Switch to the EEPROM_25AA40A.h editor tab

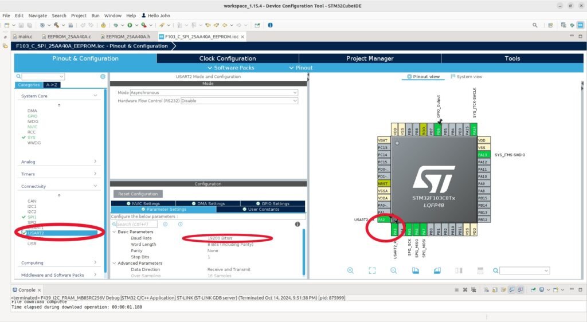click(x=126, y=37)
